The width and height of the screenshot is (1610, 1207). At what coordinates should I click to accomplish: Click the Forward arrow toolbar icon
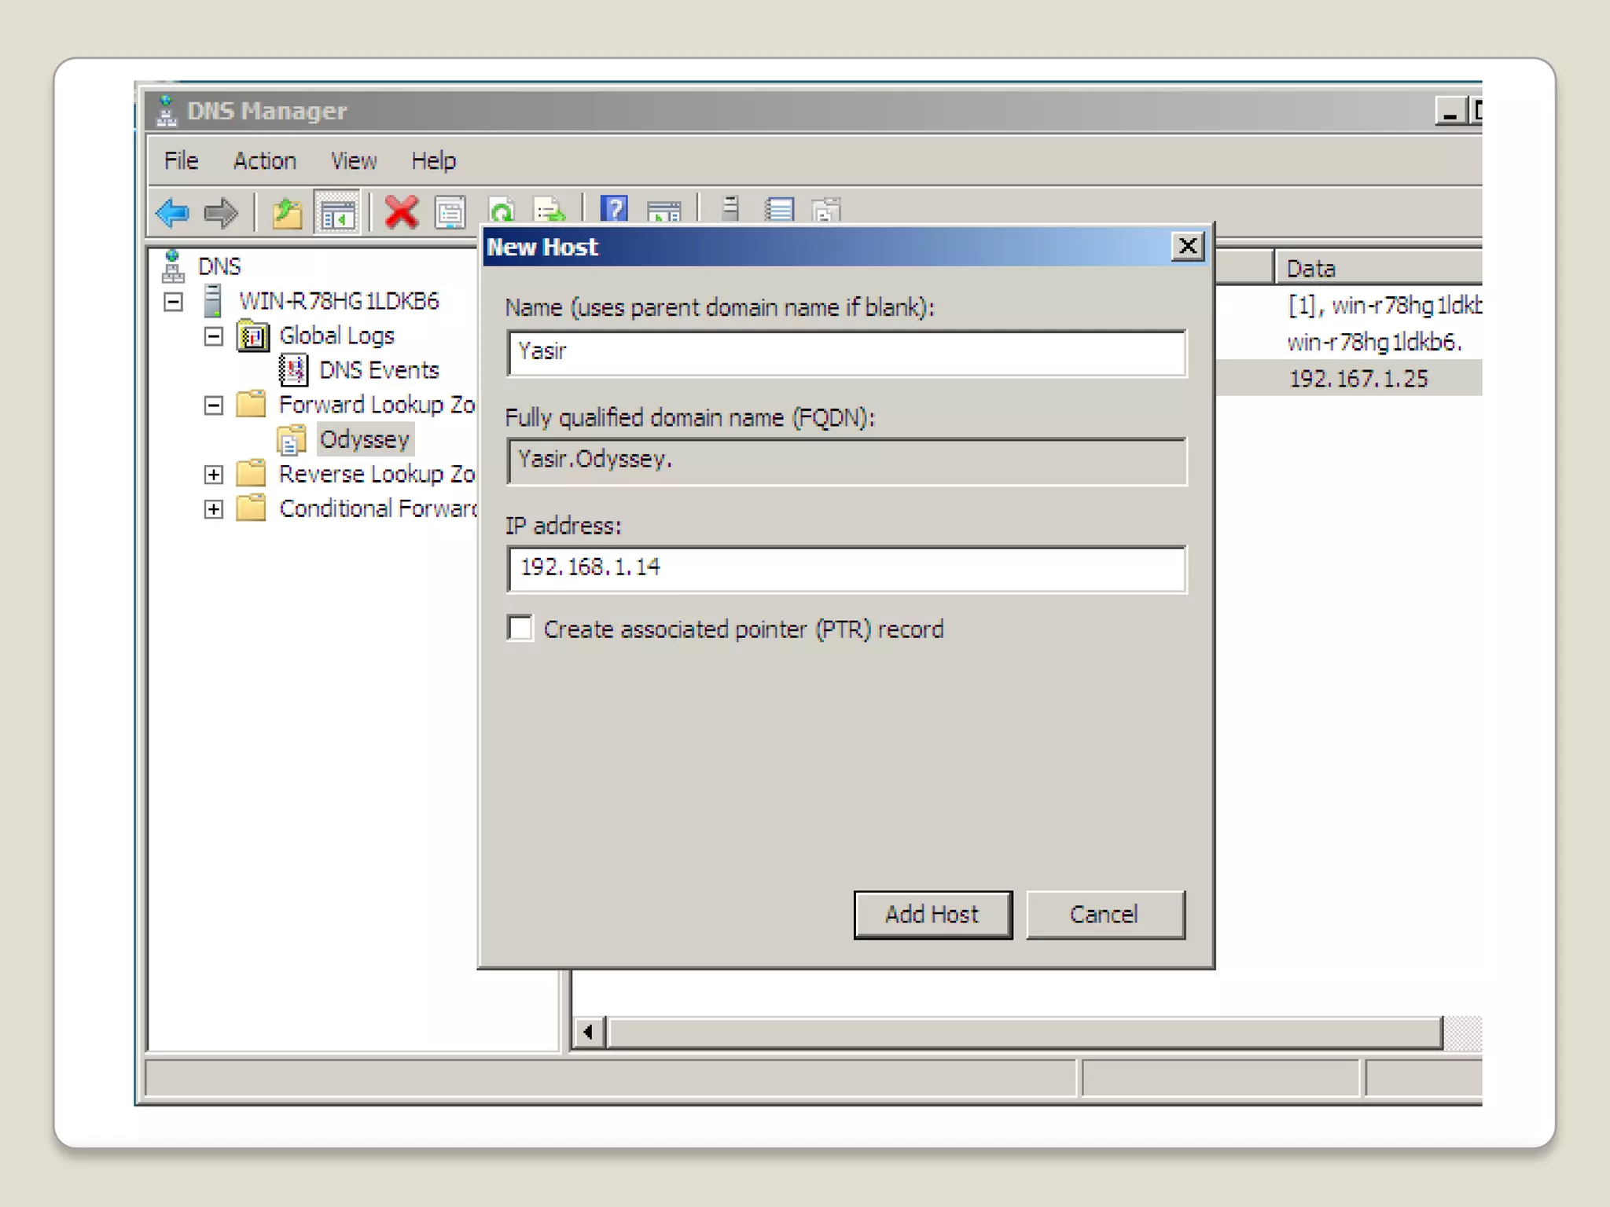(x=221, y=213)
